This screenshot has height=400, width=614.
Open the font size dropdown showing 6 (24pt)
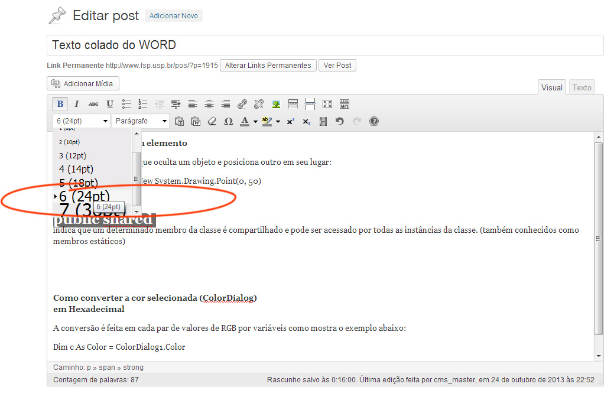click(82, 121)
